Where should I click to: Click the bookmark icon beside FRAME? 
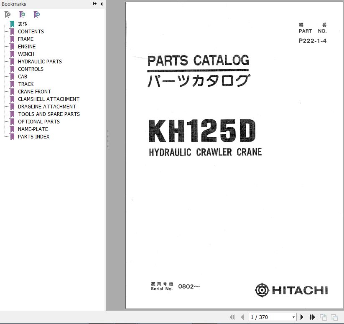pyautogui.click(x=12, y=39)
